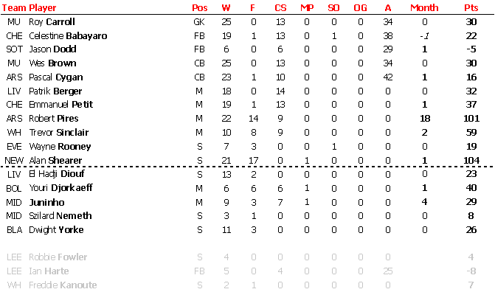Select Dwight Yorke's name
This screenshot has height=292, width=495.
[x=56, y=230]
